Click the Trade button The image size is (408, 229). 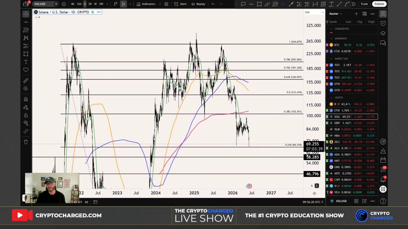click(x=364, y=4)
